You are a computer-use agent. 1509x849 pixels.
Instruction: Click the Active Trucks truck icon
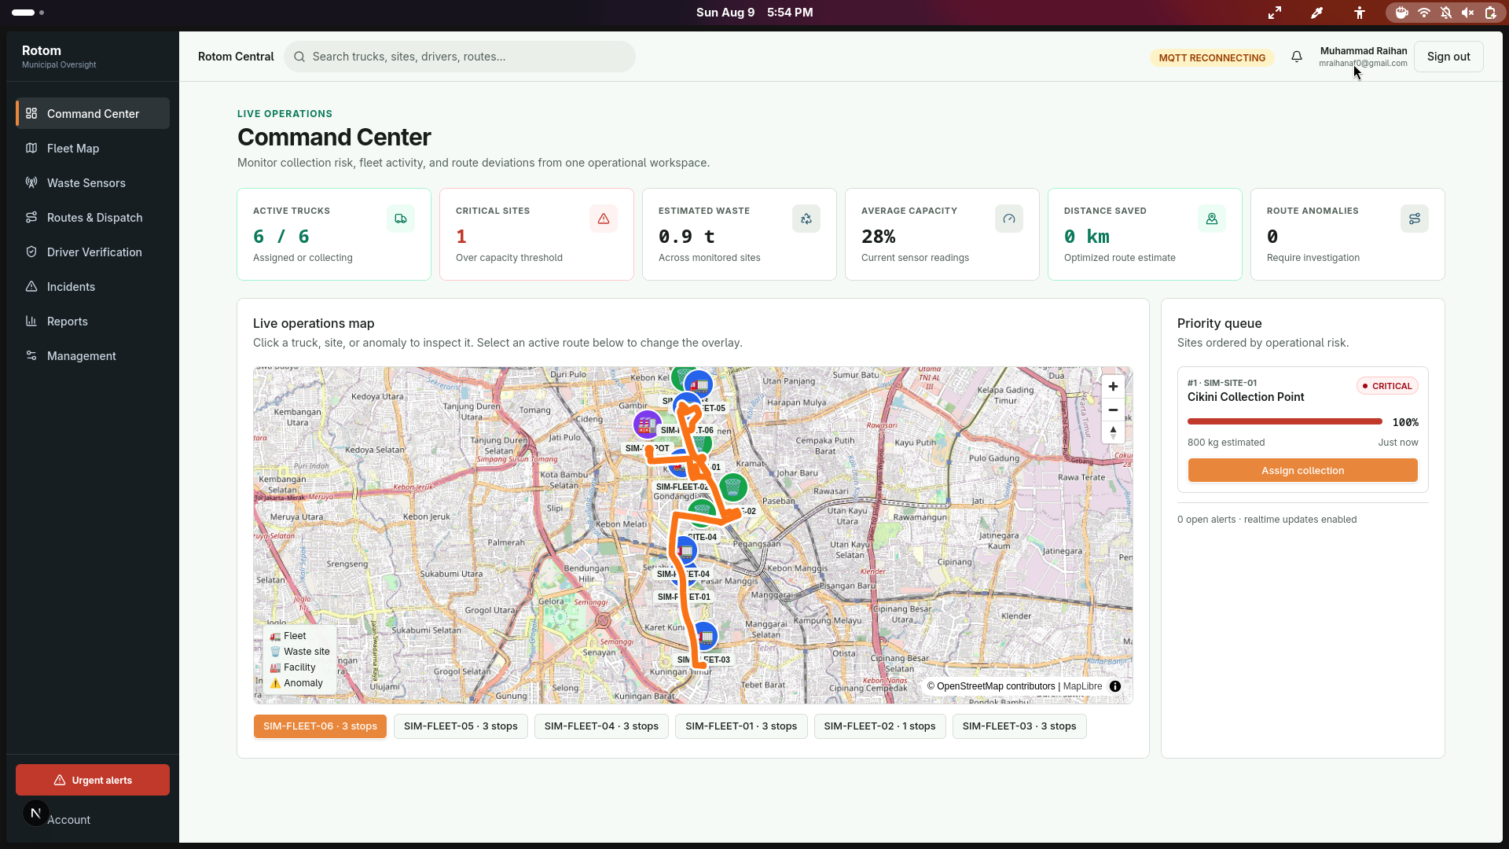tap(401, 219)
